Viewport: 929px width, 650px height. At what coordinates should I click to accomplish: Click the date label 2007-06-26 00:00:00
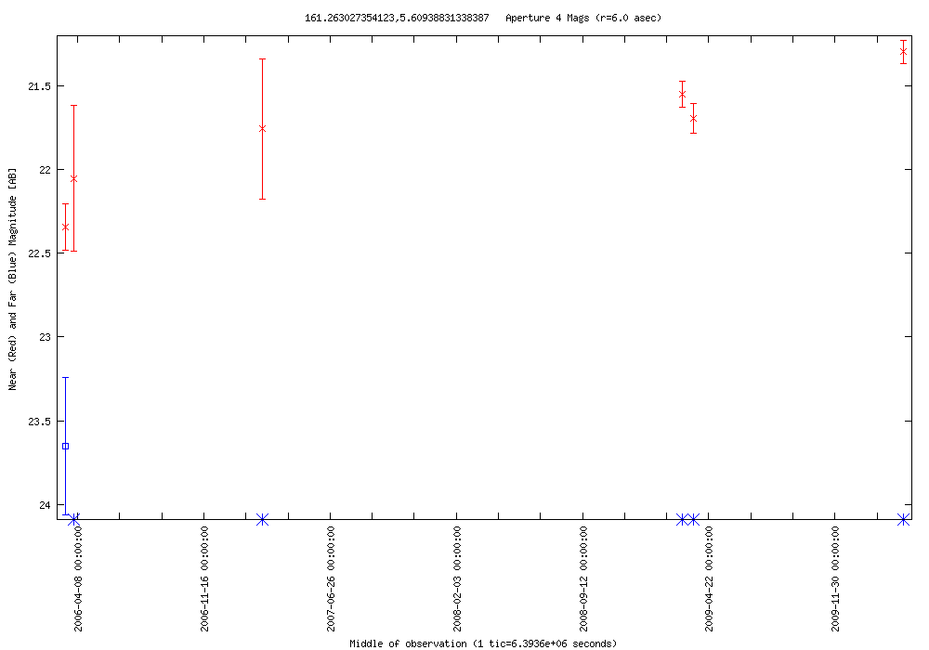click(x=331, y=578)
